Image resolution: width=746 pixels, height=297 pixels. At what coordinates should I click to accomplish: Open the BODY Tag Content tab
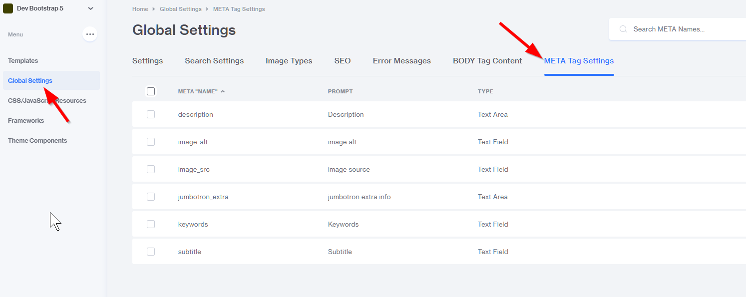487,61
